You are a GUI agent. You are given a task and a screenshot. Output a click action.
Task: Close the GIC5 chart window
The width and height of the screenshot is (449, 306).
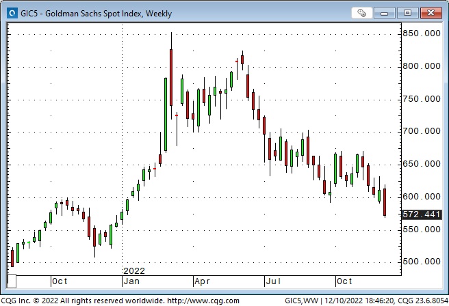431,13
